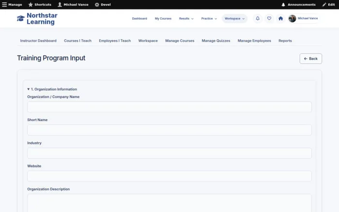
Task: Switch to Workspace tab in sub-navigation
Action: pyautogui.click(x=148, y=41)
